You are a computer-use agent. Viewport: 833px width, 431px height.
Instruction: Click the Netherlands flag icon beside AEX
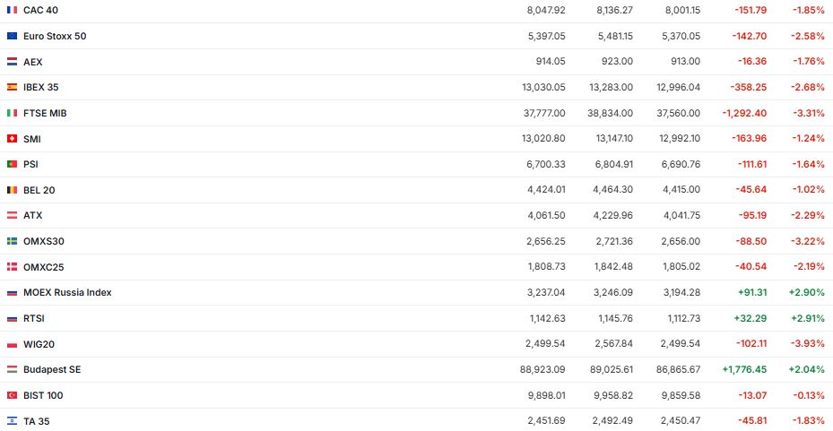[x=12, y=62]
